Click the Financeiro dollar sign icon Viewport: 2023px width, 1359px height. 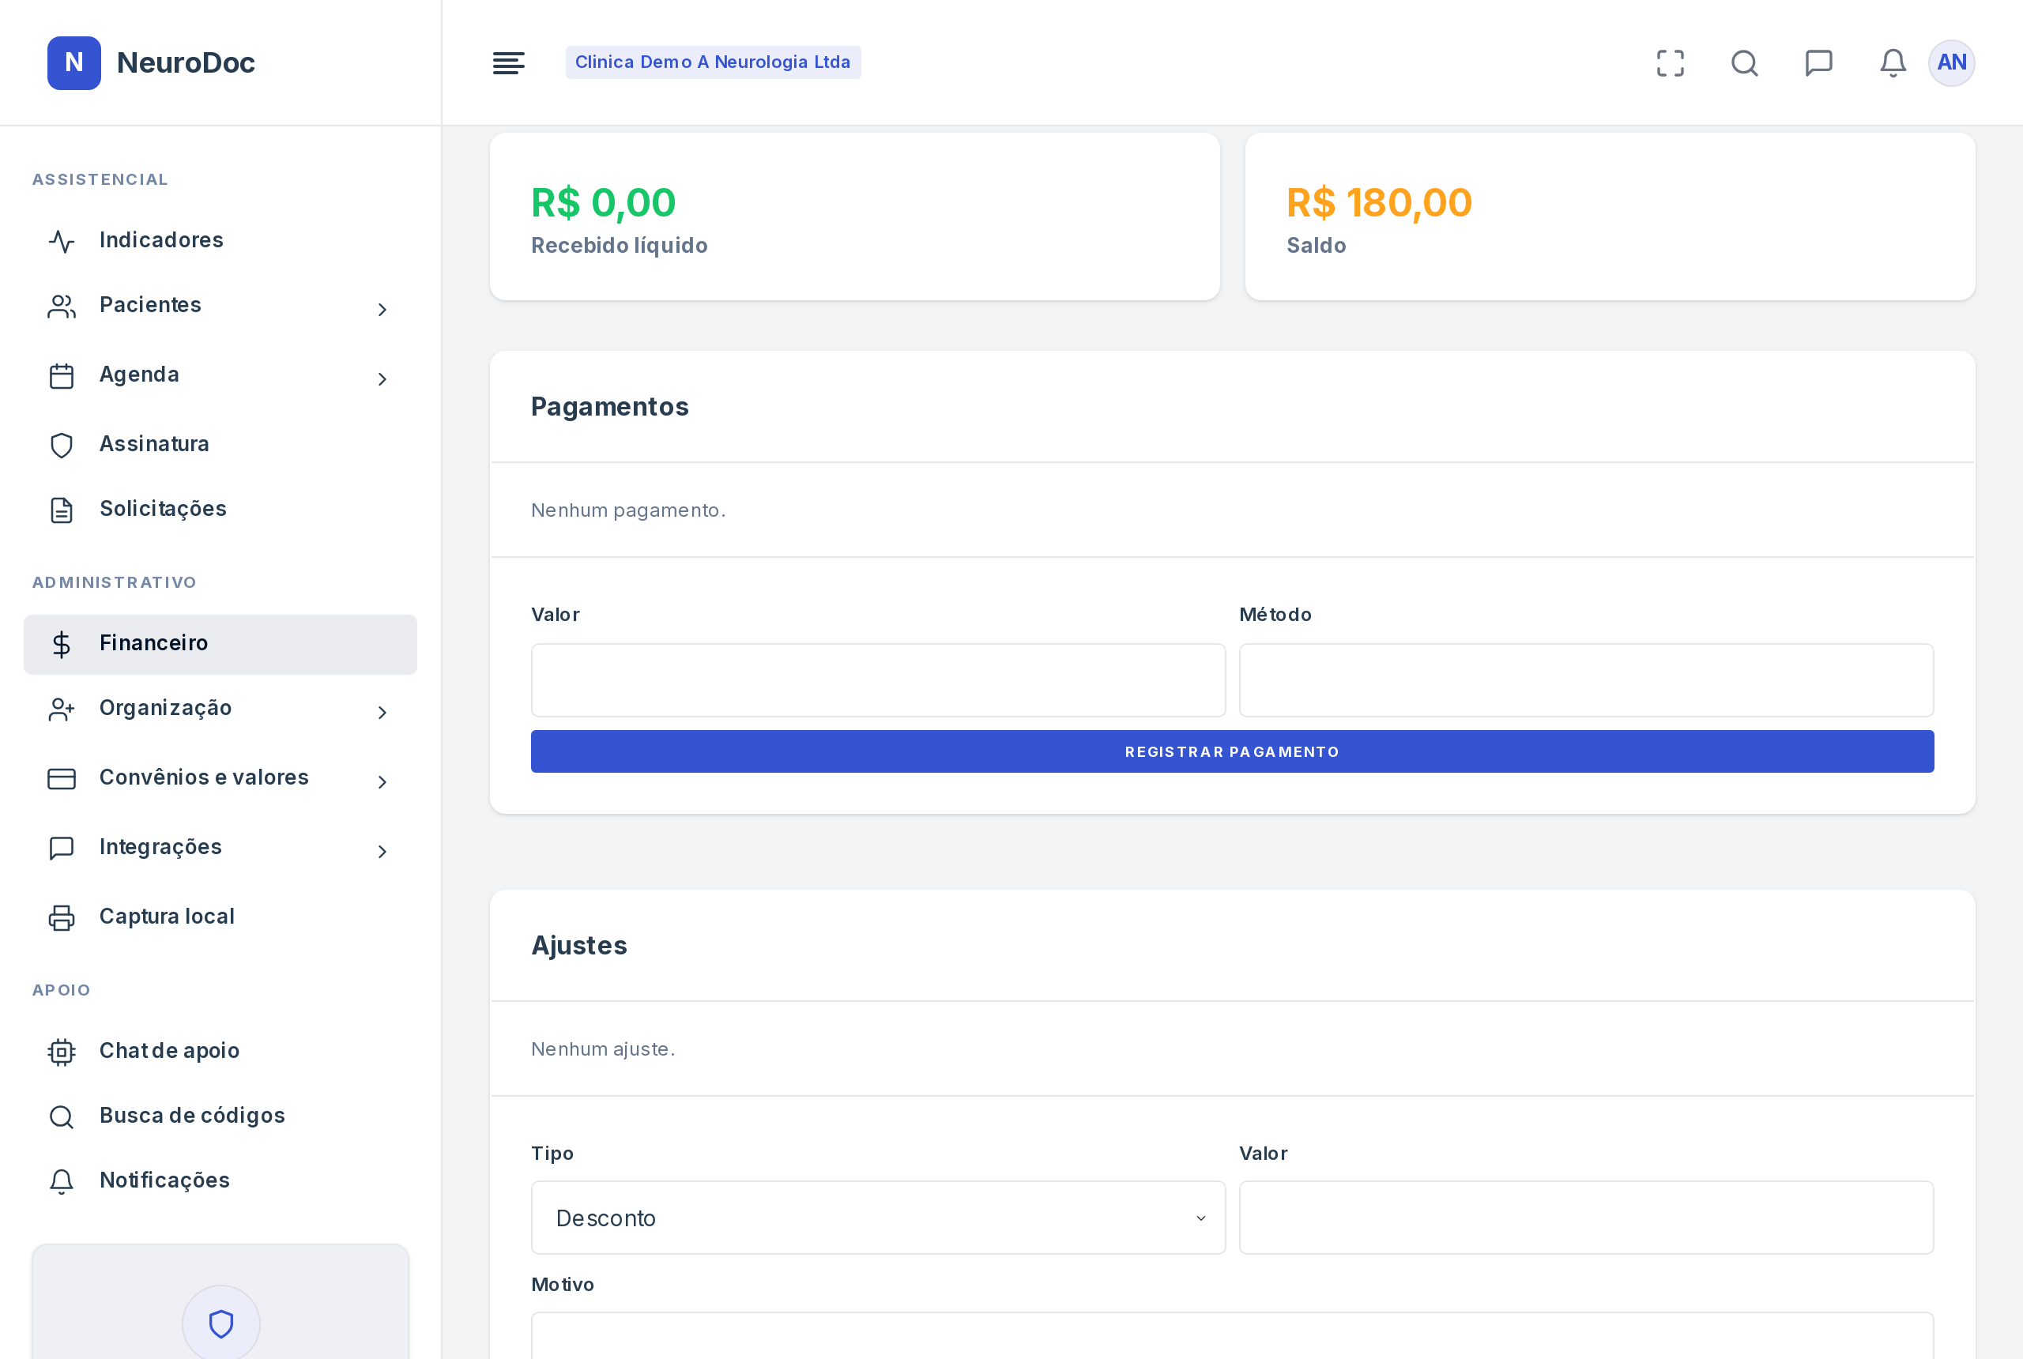click(62, 644)
